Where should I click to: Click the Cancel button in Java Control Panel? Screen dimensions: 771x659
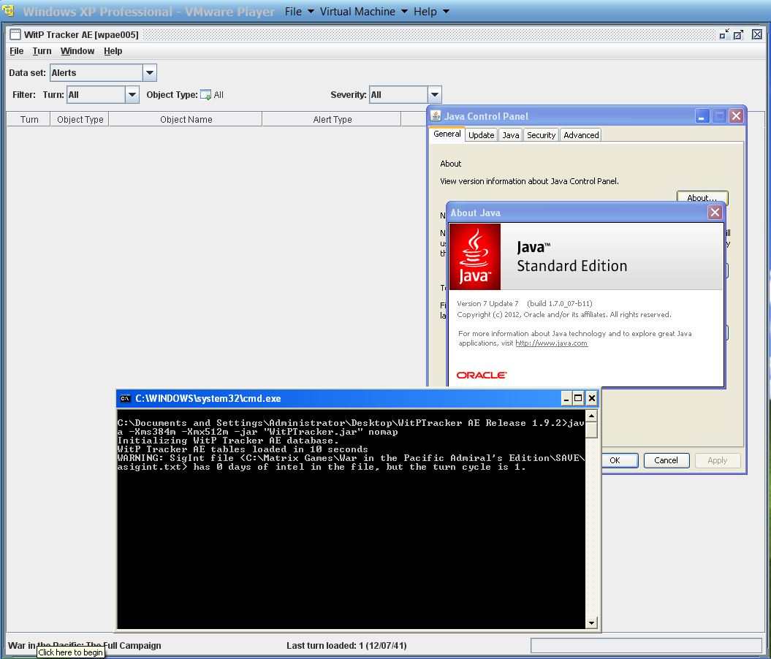666,460
